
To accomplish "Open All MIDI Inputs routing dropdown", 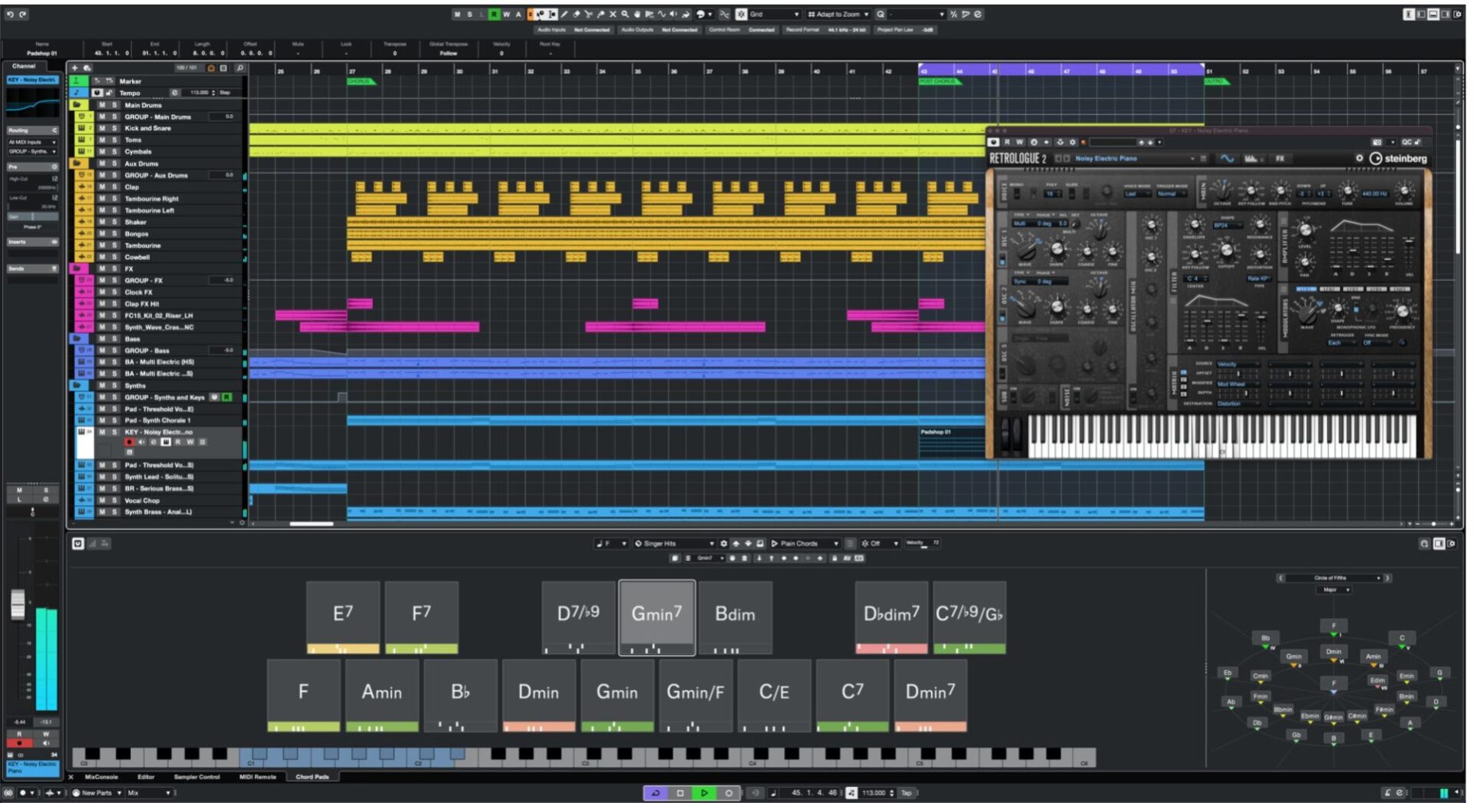I will [x=32, y=142].
